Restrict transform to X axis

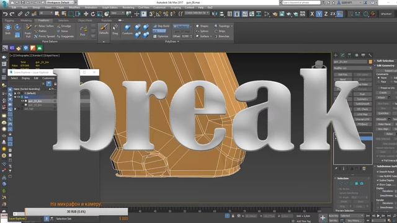coord(312,14)
